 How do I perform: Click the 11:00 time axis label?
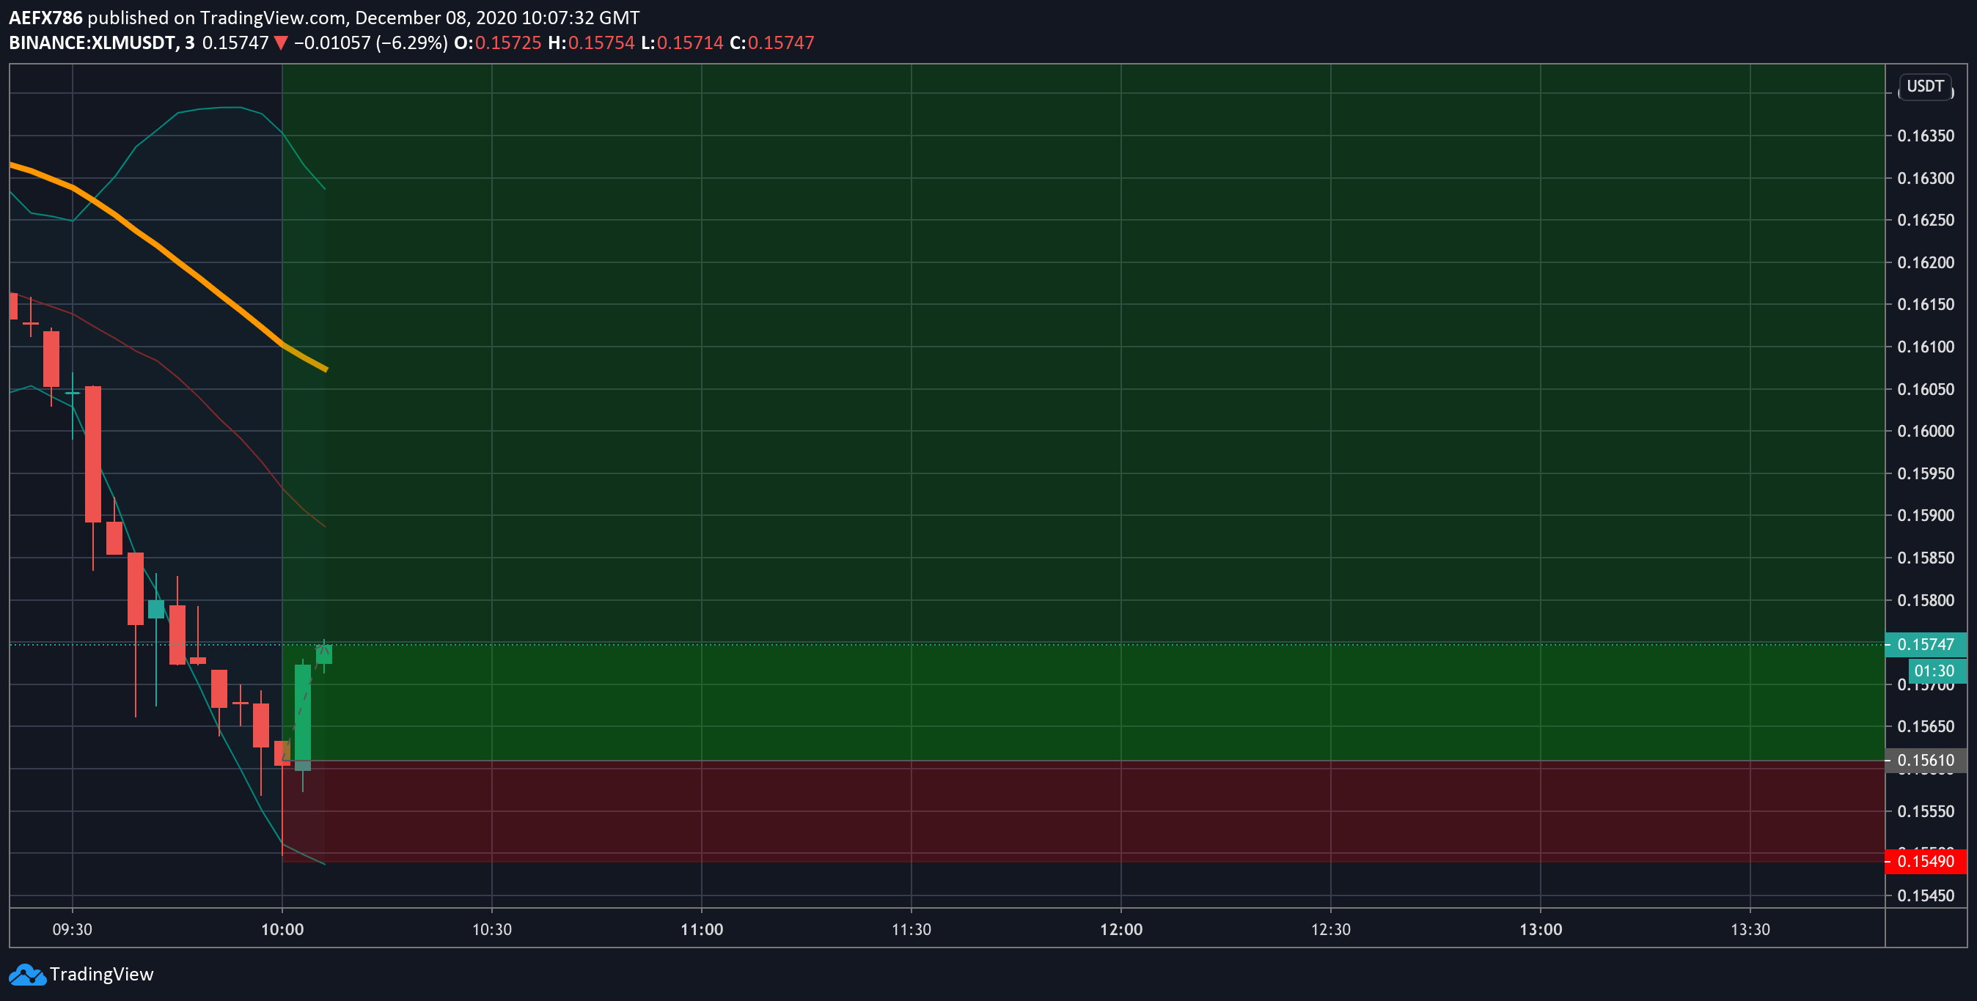702,930
